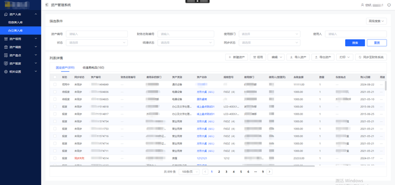Check the row with asset number ending 11574716
The image size is (395, 185).
[55, 136]
